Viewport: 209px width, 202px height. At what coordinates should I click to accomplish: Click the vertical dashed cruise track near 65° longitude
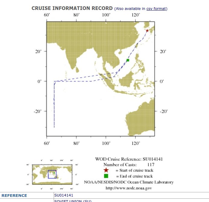tap(54, 106)
